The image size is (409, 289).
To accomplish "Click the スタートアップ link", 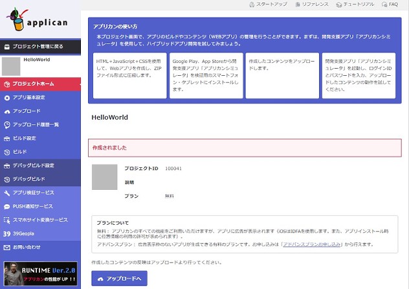I will click(268, 5).
